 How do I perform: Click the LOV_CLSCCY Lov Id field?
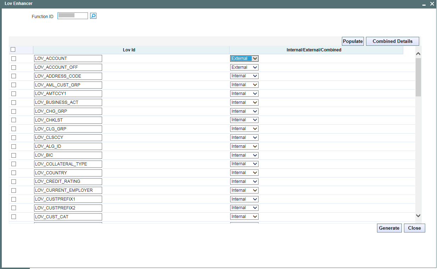click(x=68, y=138)
